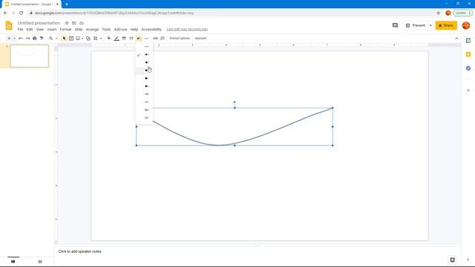This screenshot has height=267, width=475.
Task: Activate the Paint format tool
Action: tap(42, 39)
